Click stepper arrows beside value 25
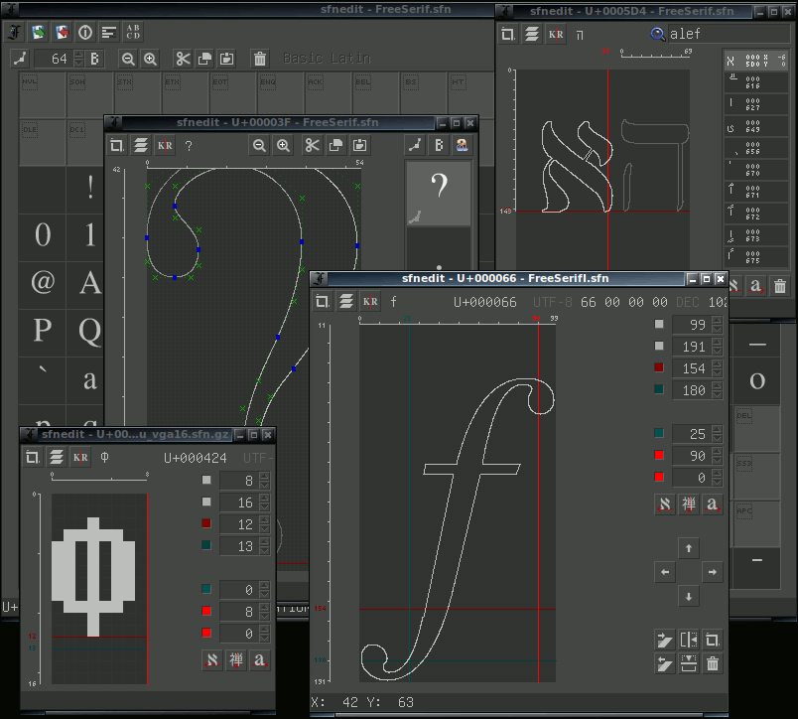The width and height of the screenshot is (798, 719). (x=717, y=434)
